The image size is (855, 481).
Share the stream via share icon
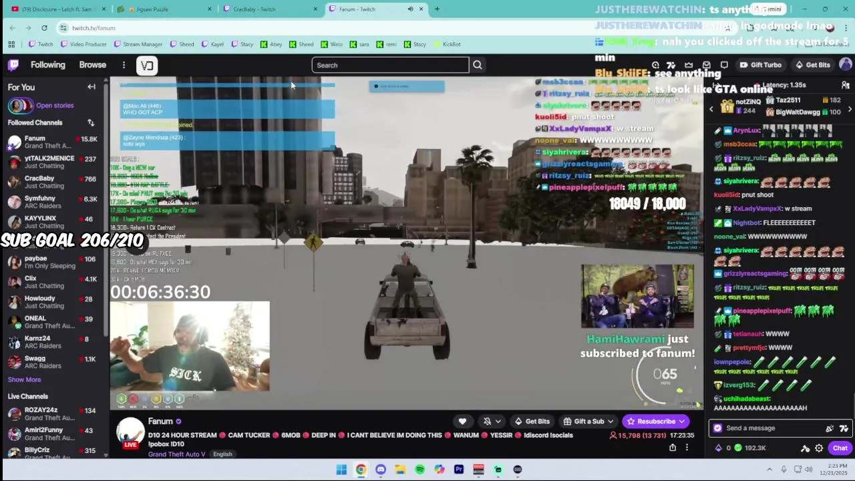click(x=673, y=448)
